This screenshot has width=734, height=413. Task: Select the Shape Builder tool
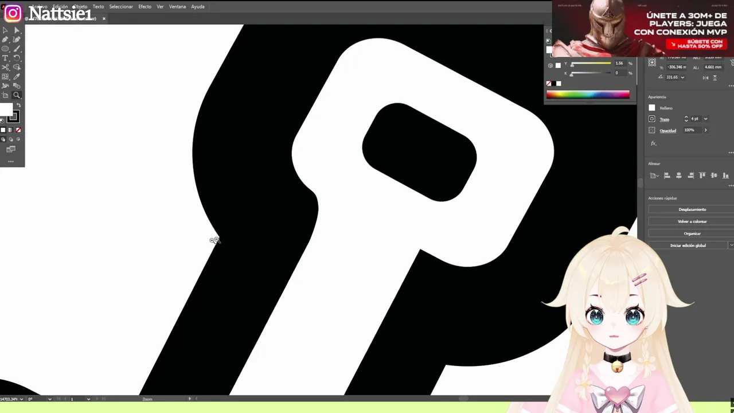17,67
